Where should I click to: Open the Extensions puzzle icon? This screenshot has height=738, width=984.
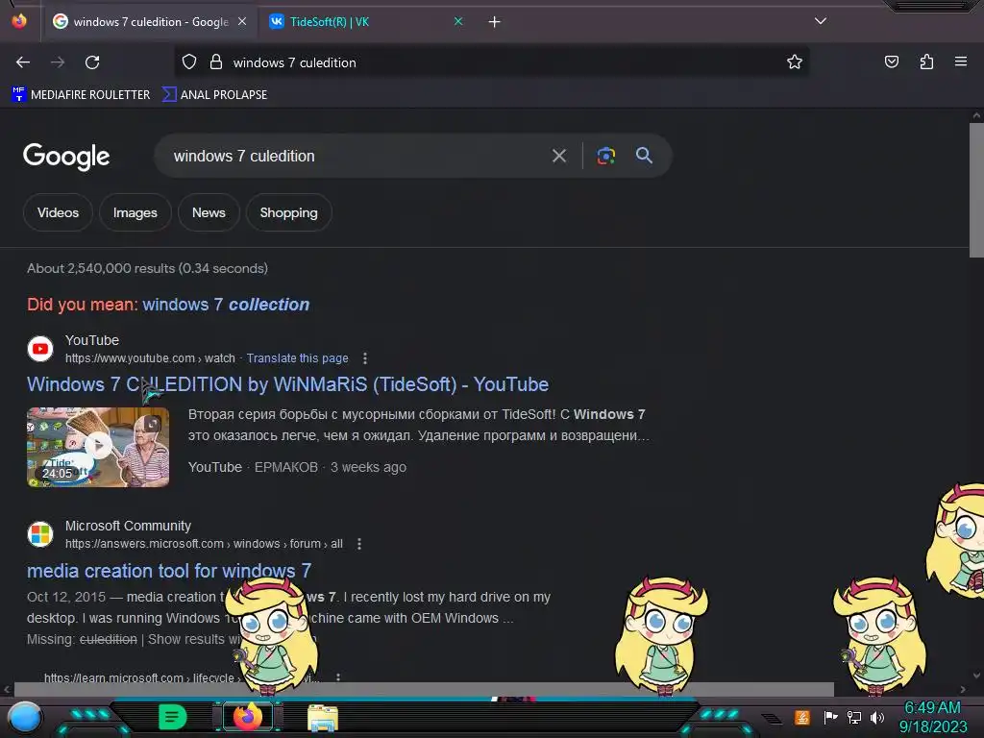click(926, 61)
